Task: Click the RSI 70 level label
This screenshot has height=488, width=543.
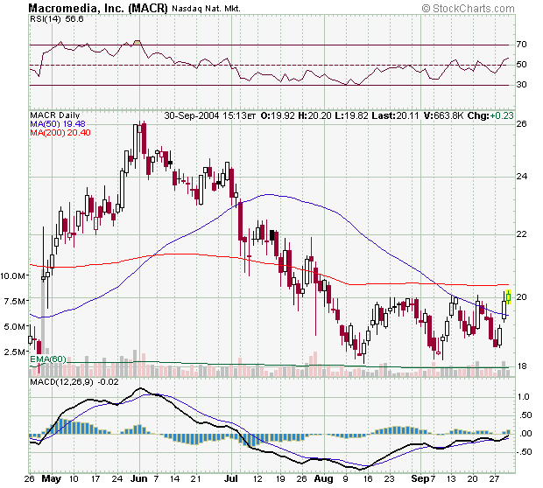Action: [521, 45]
